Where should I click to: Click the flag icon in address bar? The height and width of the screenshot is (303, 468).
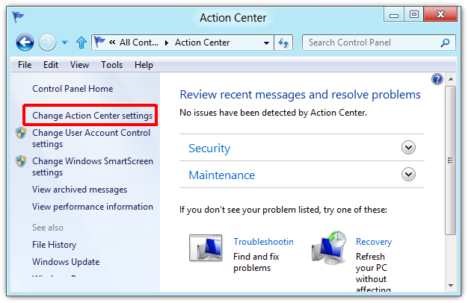pos(99,42)
